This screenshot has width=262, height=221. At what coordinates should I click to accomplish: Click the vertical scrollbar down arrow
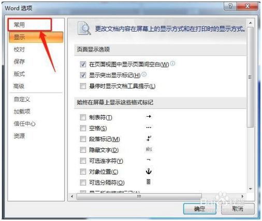click(x=251, y=189)
